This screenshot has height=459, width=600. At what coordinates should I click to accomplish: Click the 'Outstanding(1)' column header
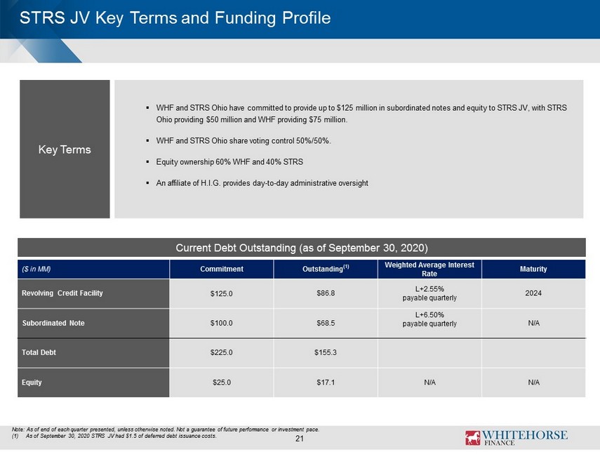click(x=326, y=269)
